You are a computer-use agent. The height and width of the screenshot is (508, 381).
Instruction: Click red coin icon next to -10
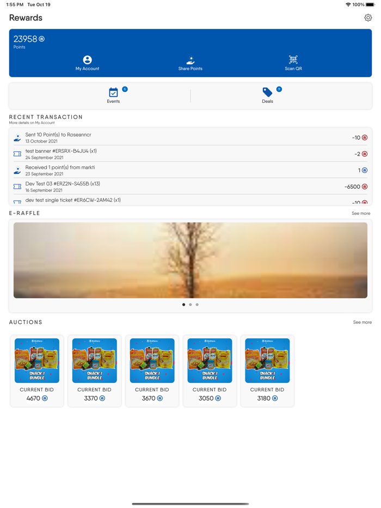[365, 138]
